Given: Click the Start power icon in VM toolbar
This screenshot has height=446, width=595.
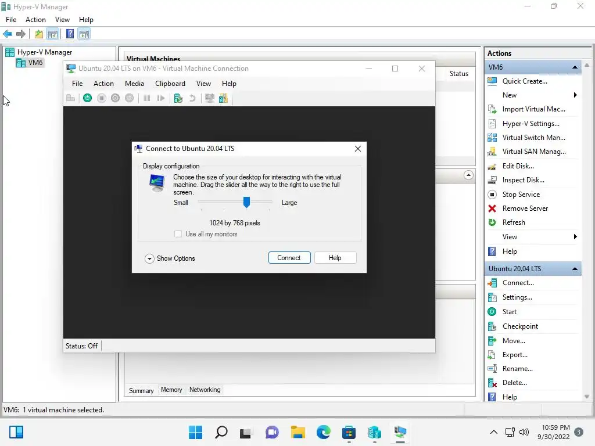Looking at the screenshot, I should (x=87, y=98).
